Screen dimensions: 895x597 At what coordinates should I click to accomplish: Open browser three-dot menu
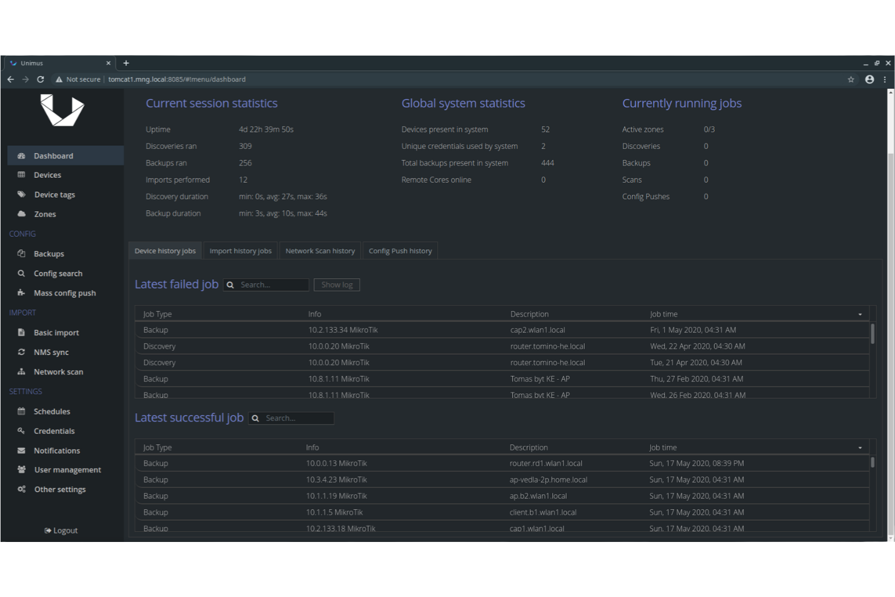(885, 79)
